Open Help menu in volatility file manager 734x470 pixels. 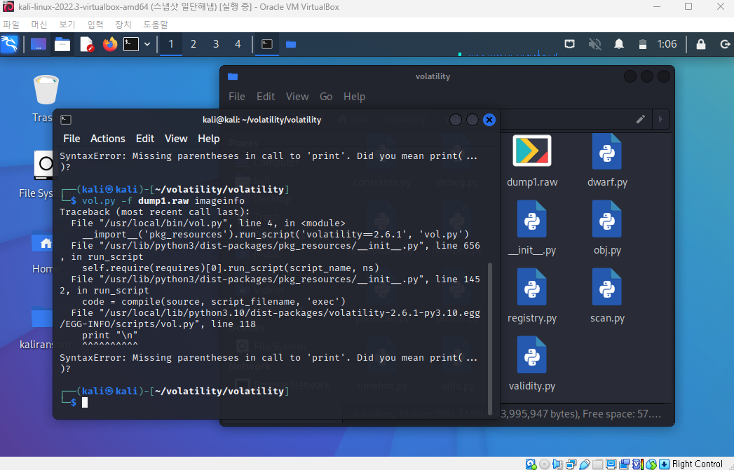click(x=354, y=97)
